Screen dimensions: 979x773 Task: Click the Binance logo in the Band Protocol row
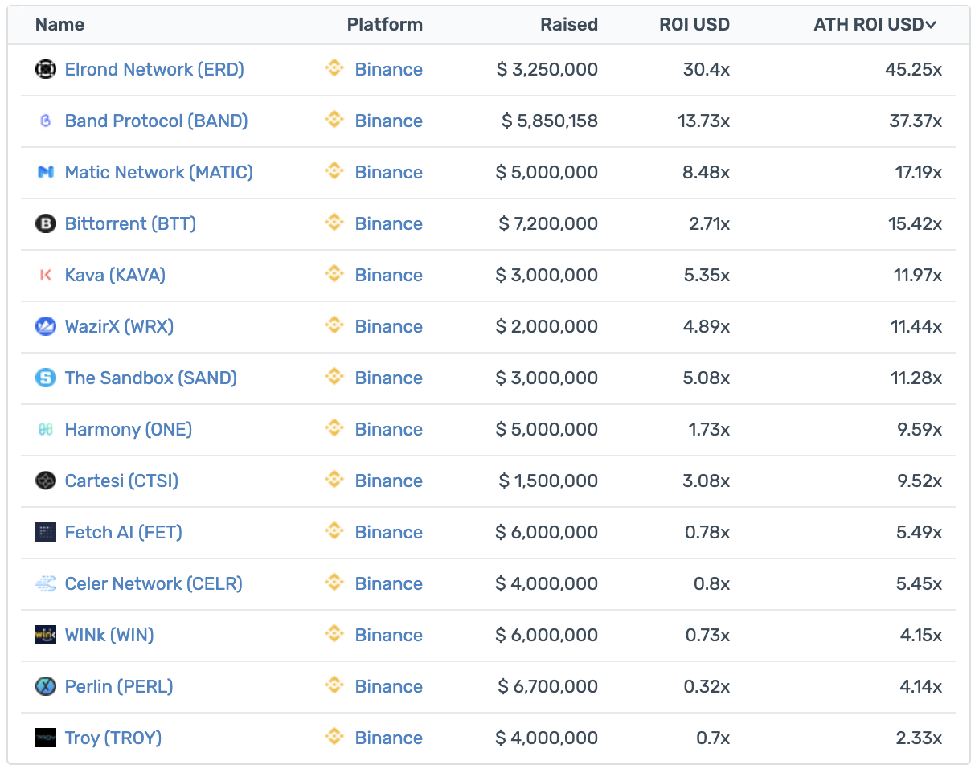(334, 120)
